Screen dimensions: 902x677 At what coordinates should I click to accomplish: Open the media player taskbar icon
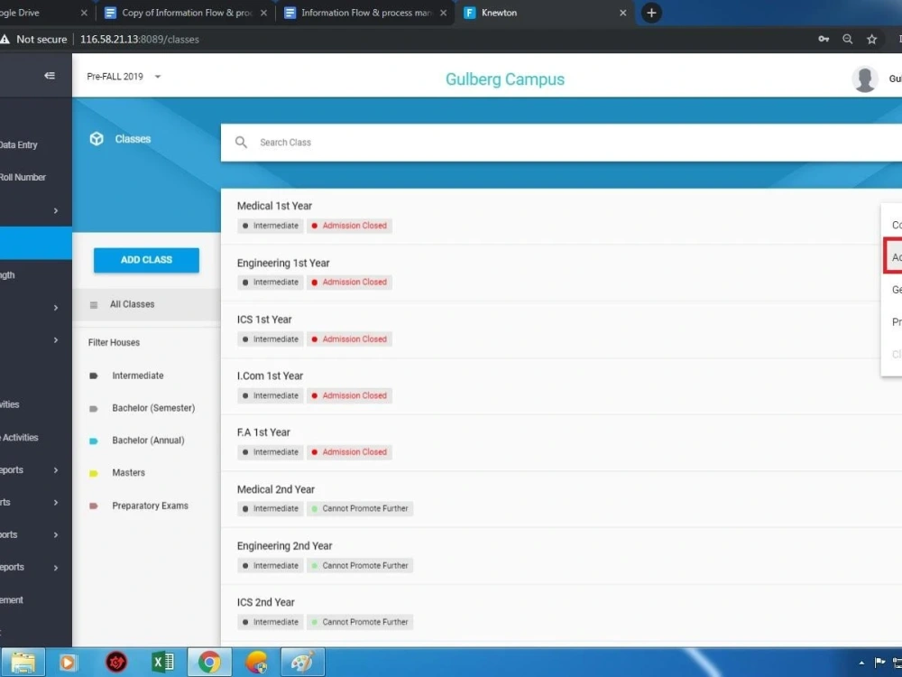pos(68,662)
